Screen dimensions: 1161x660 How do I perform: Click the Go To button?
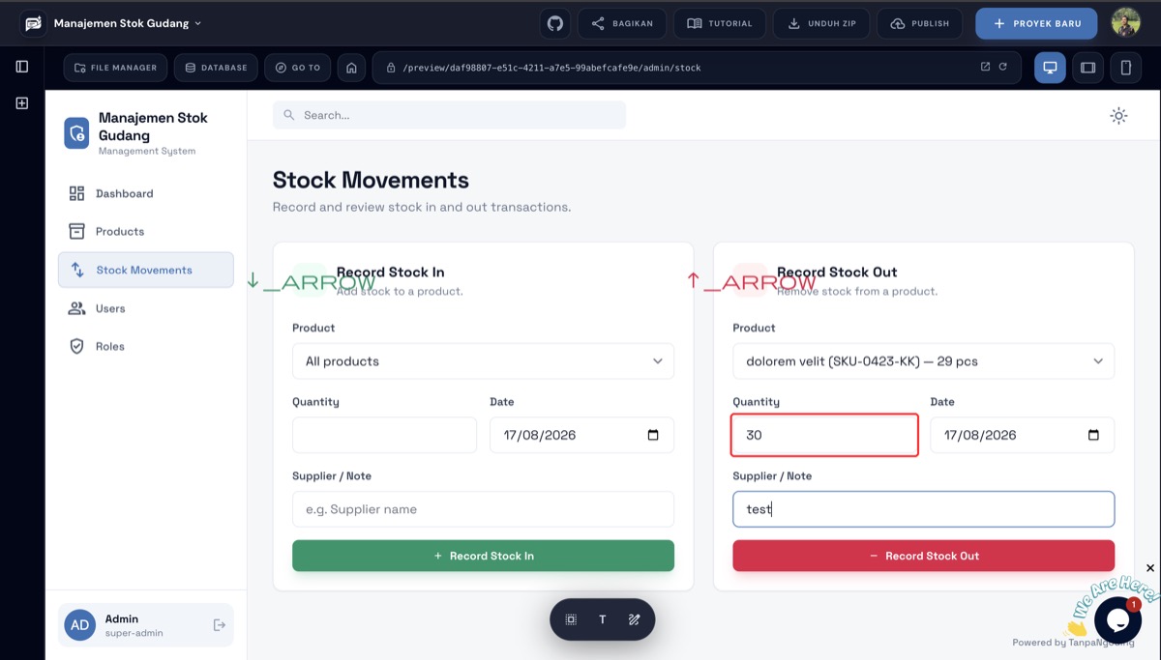coord(297,68)
